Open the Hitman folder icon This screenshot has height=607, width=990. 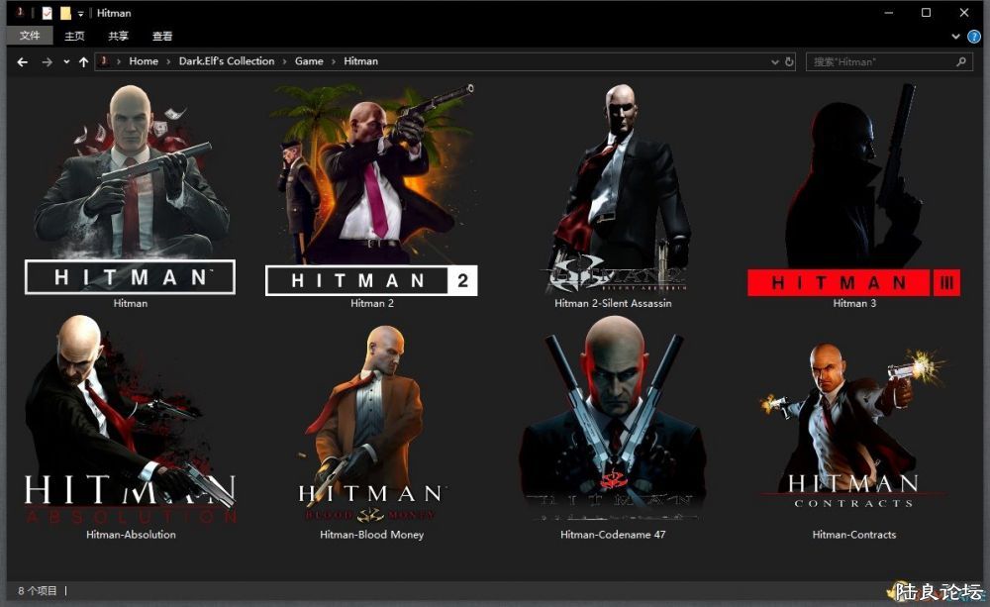pos(130,188)
